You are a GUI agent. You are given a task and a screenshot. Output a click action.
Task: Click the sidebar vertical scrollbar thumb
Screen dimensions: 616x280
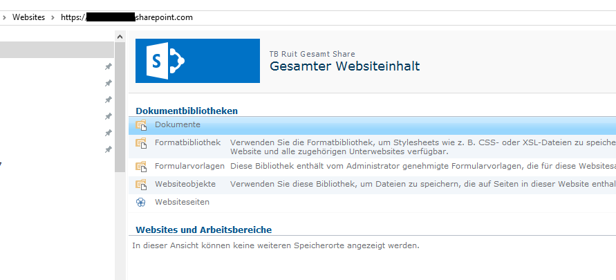(x=120, y=107)
